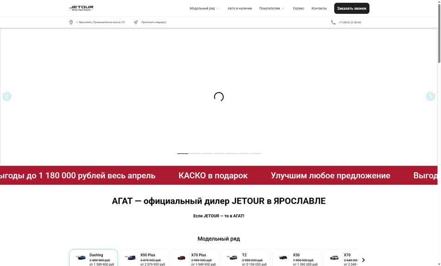Click the red X70 Plus car image
Viewport: 441px width, 266px height.
click(182, 257)
